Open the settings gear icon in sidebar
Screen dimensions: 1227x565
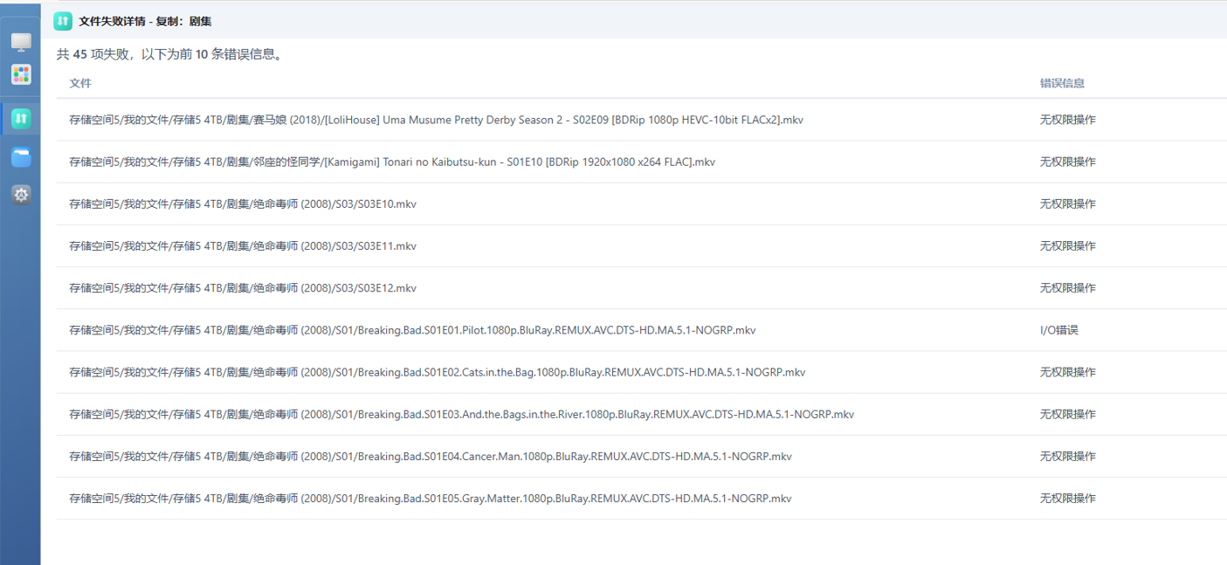click(21, 195)
